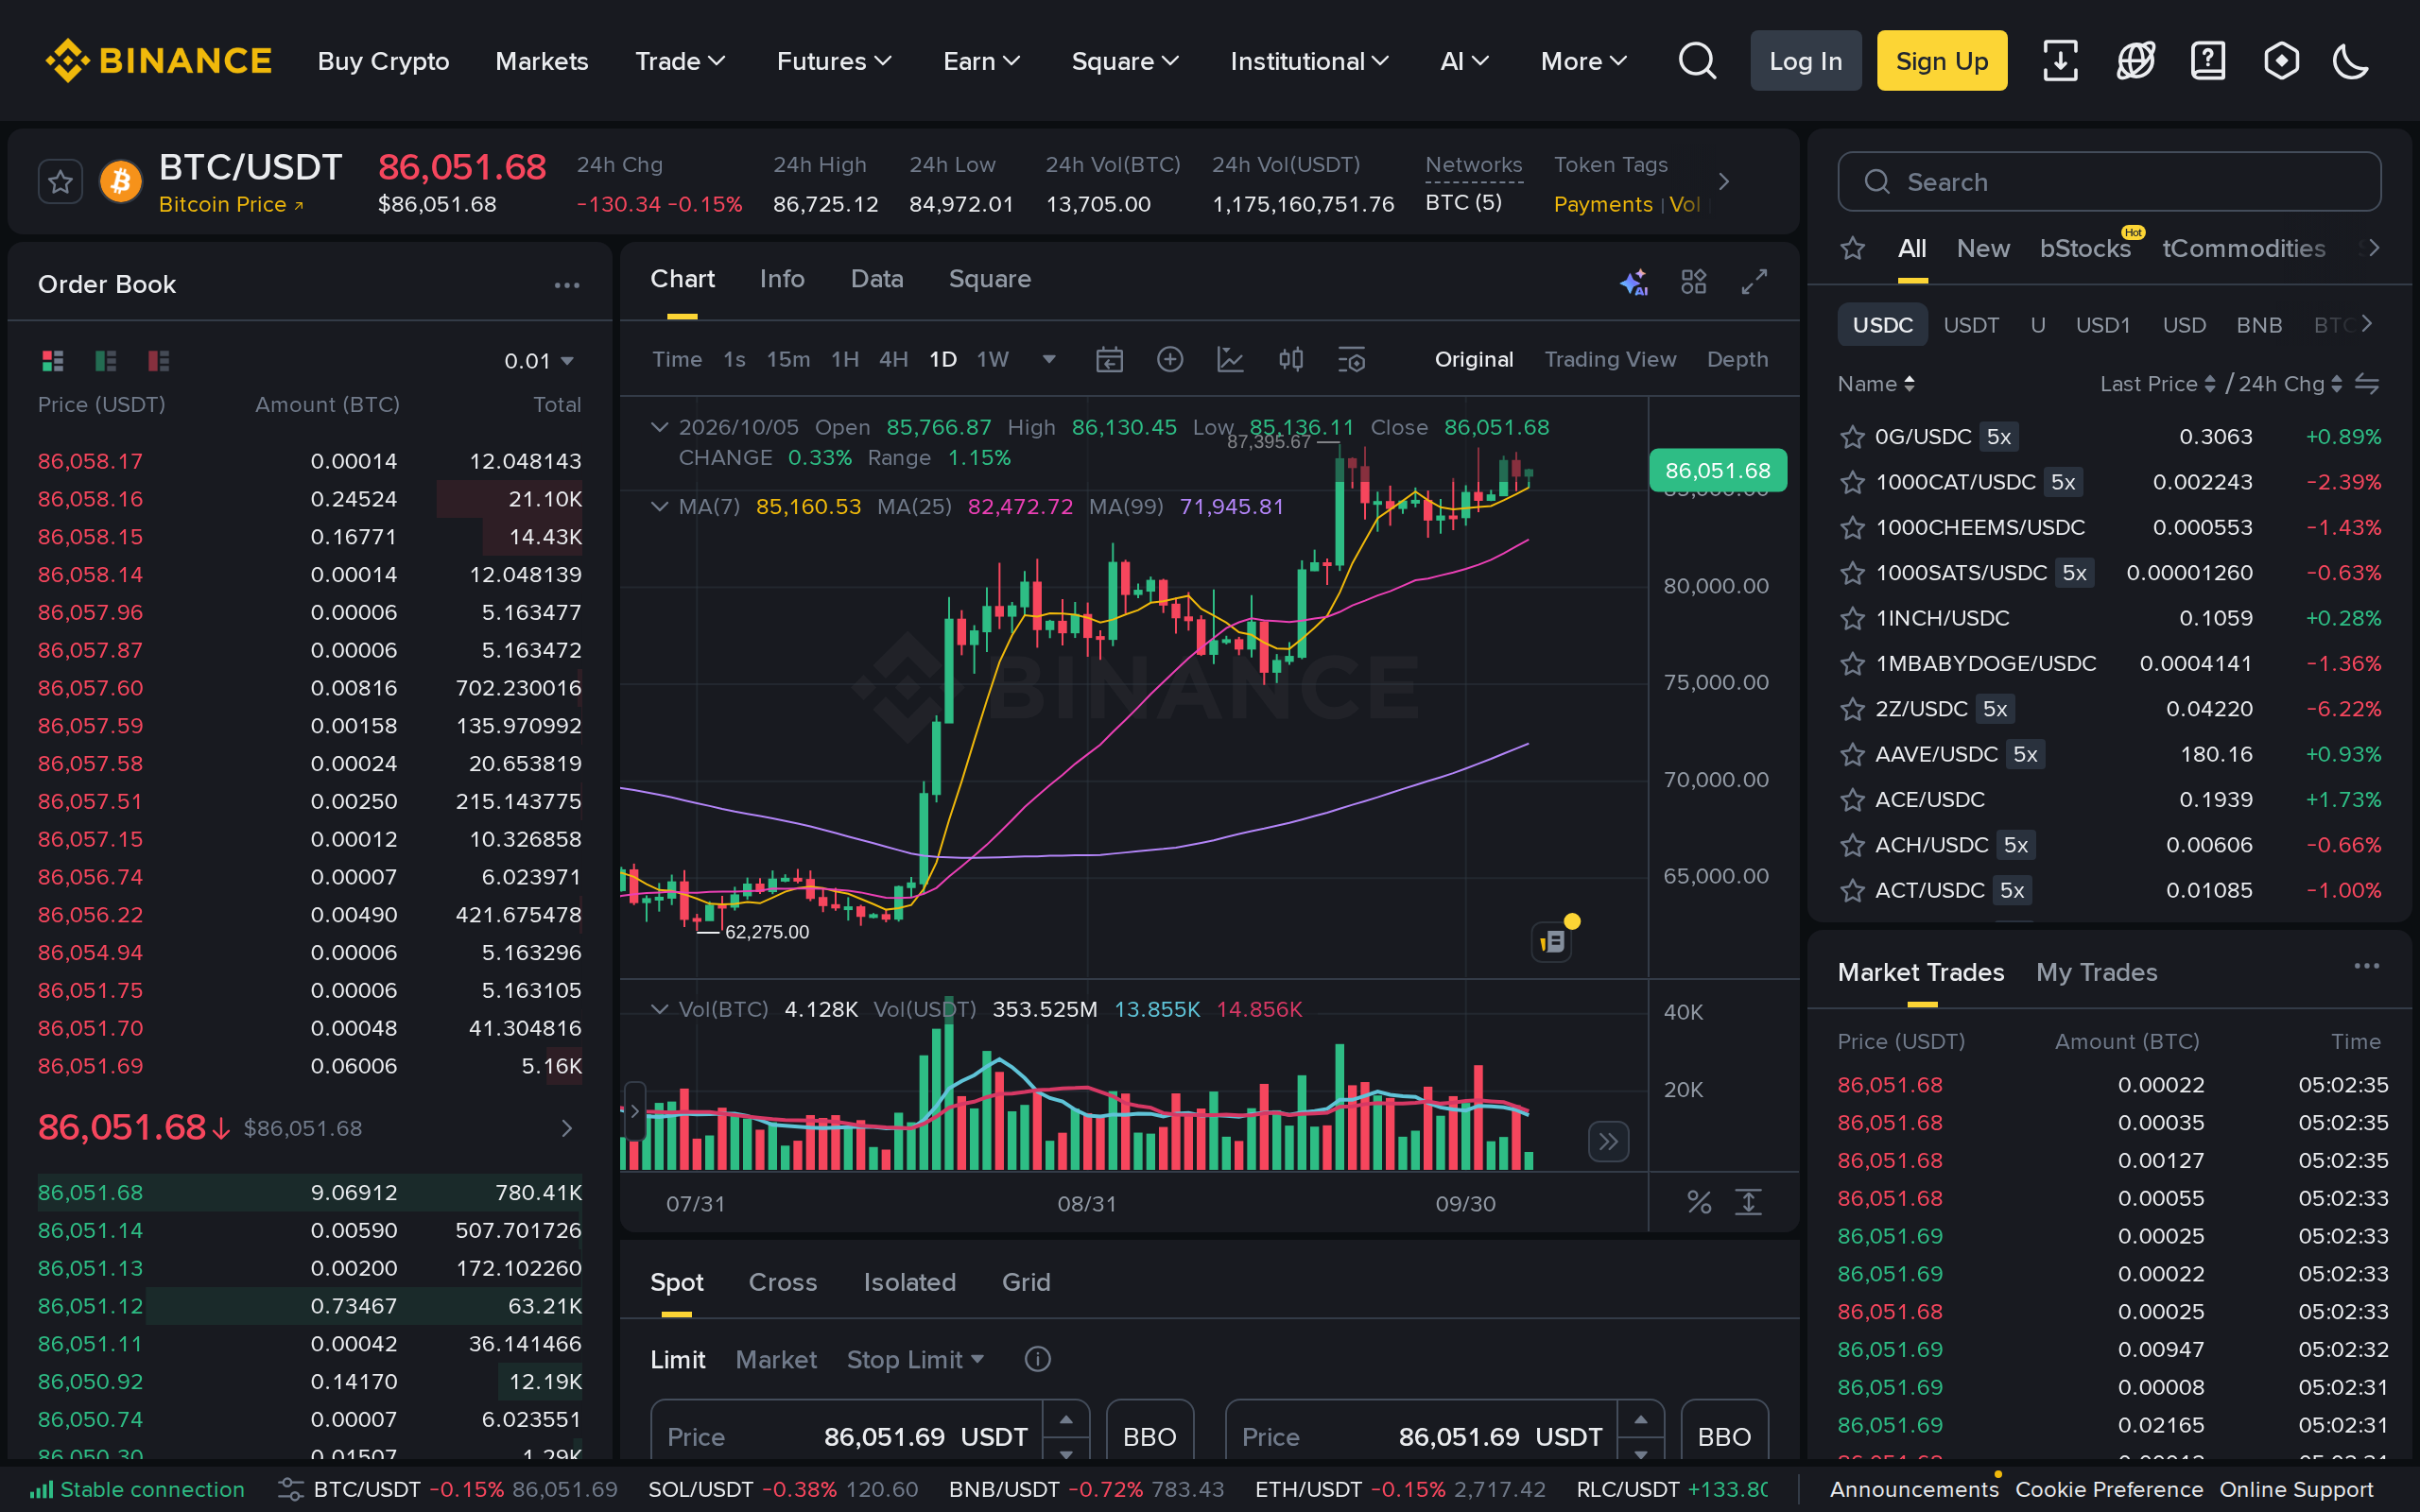Jump to latest candle double-arrow button
The height and width of the screenshot is (1512, 2420).
pos(1608,1141)
